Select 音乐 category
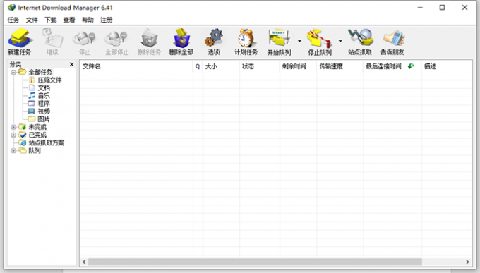Viewport: 480px width, 273px height. coord(44,96)
